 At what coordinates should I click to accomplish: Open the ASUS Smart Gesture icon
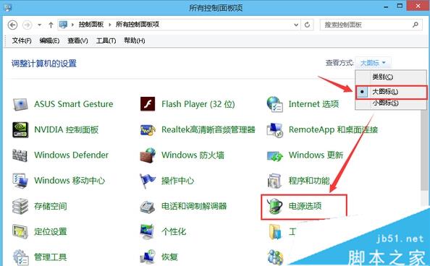point(20,104)
